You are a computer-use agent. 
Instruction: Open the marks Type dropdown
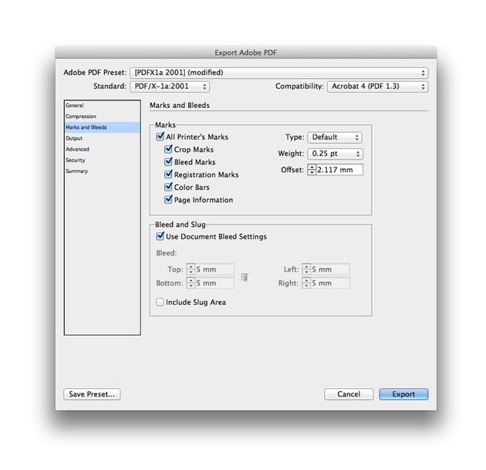click(x=335, y=137)
